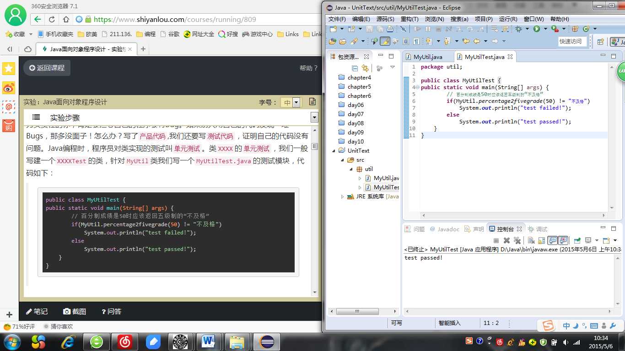
Task: Open the Debug button dropdown arrow
Action: (527, 29)
